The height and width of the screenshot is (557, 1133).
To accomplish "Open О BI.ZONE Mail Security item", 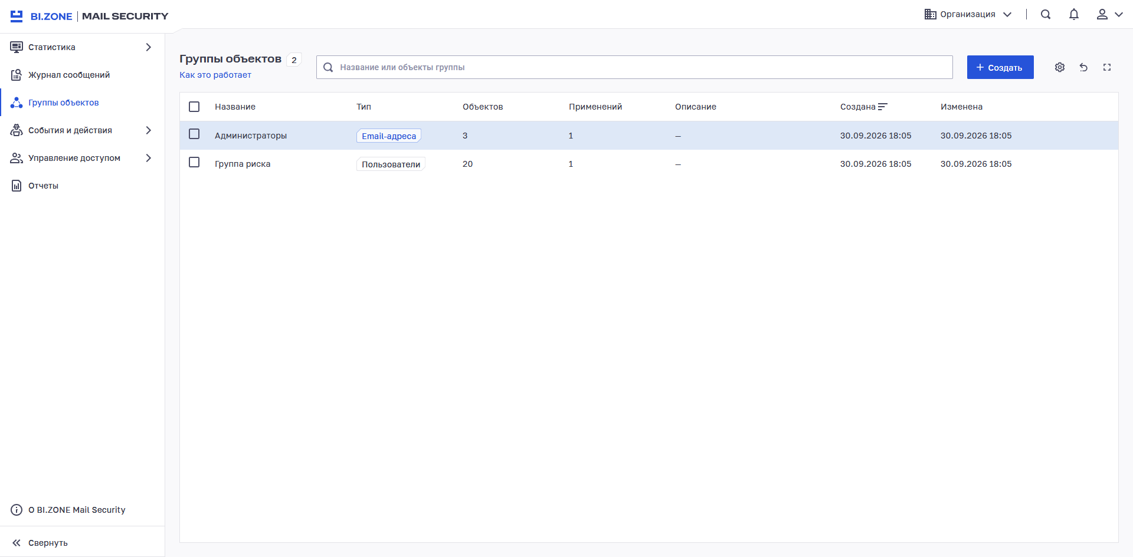I will pyautogui.click(x=83, y=510).
